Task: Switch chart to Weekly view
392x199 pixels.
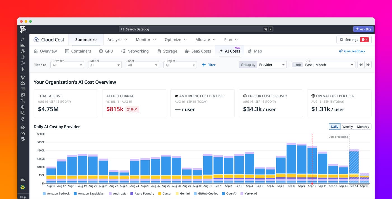Action: [x=347, y=127]
